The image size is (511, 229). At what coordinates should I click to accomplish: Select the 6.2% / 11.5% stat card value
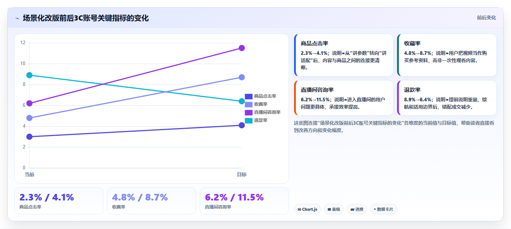click(x=234, y=198)
